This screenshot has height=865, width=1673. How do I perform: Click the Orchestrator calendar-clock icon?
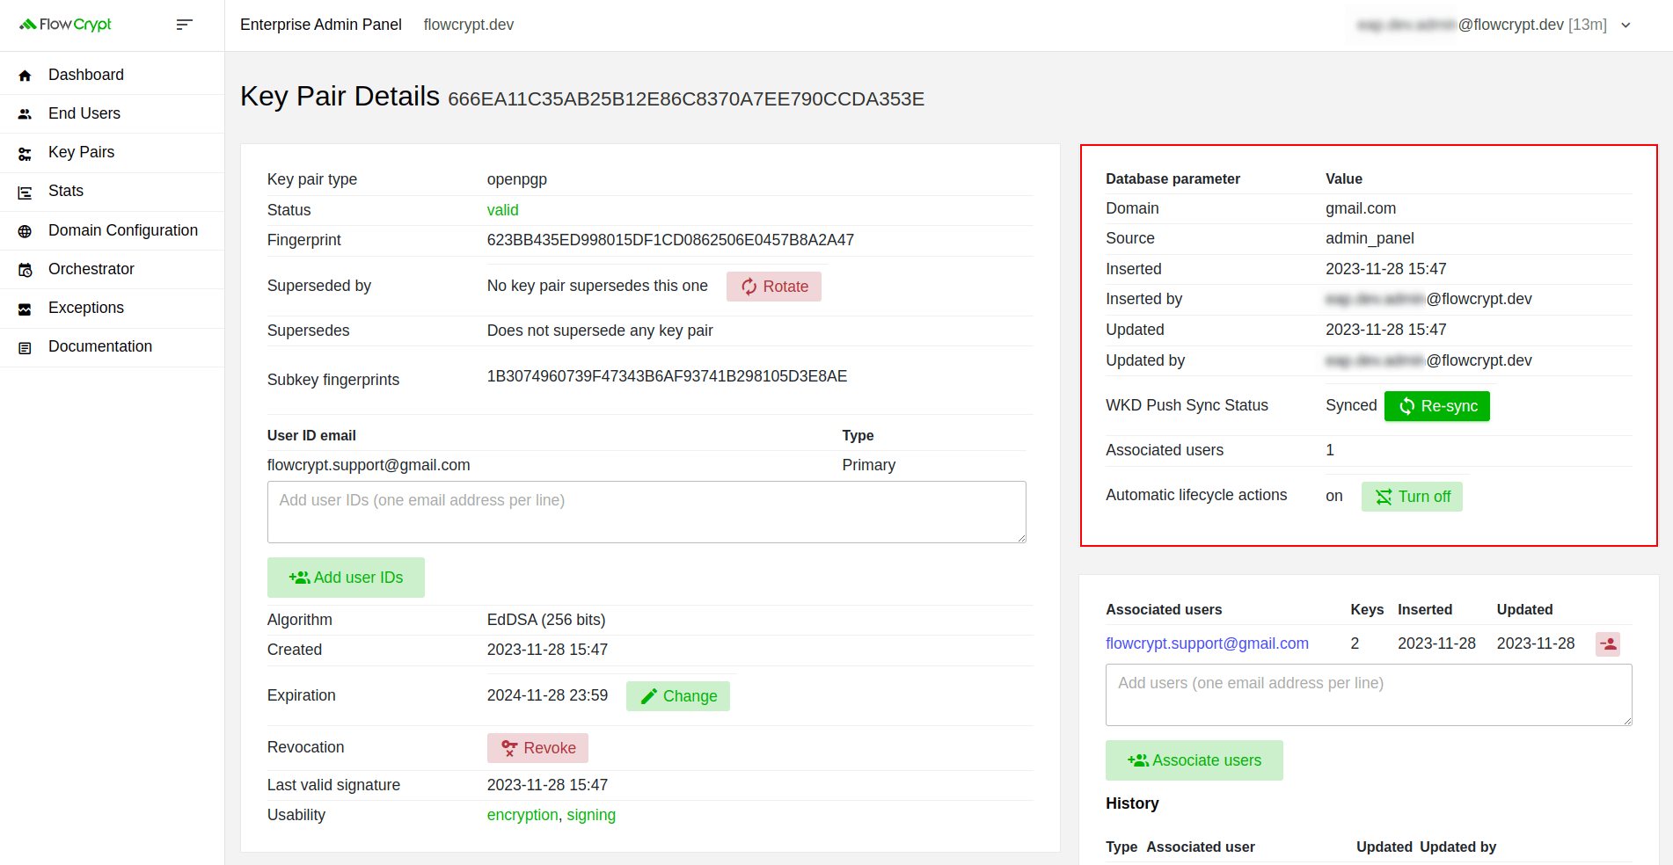(25, 270)
